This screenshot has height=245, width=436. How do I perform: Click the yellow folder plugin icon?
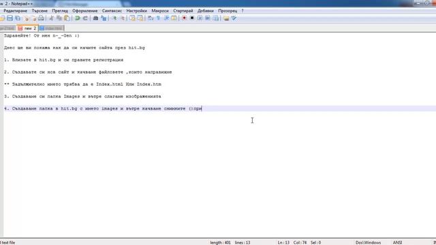pyautogui.click(x=226, y=18)
